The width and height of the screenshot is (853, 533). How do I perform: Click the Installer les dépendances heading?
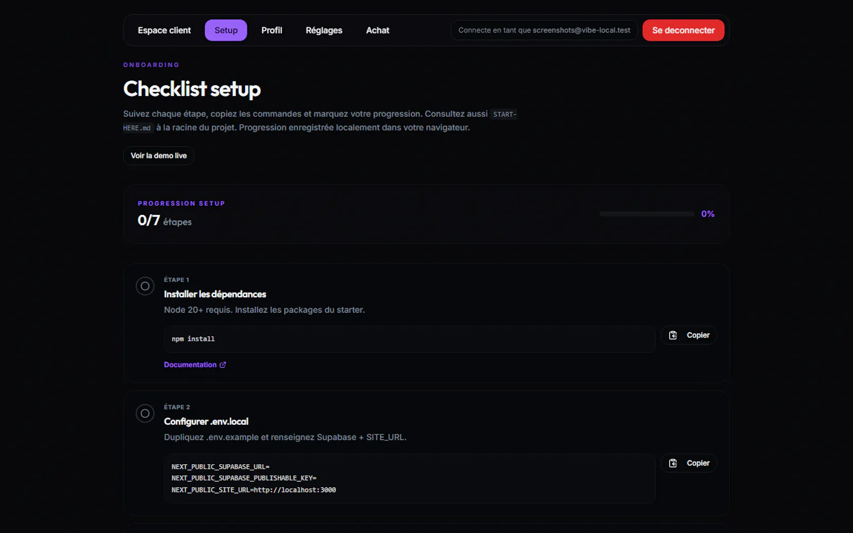pyautogui.click(x=215, y=294)
